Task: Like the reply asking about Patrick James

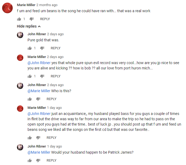Action: [30, 160]
